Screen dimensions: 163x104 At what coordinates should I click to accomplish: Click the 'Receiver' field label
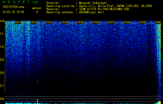(53, 9)
